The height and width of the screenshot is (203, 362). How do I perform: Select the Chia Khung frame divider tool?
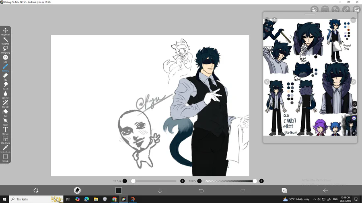coord(5,140)
